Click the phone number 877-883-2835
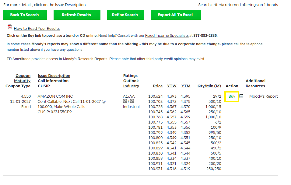 (x=205, y=35)
